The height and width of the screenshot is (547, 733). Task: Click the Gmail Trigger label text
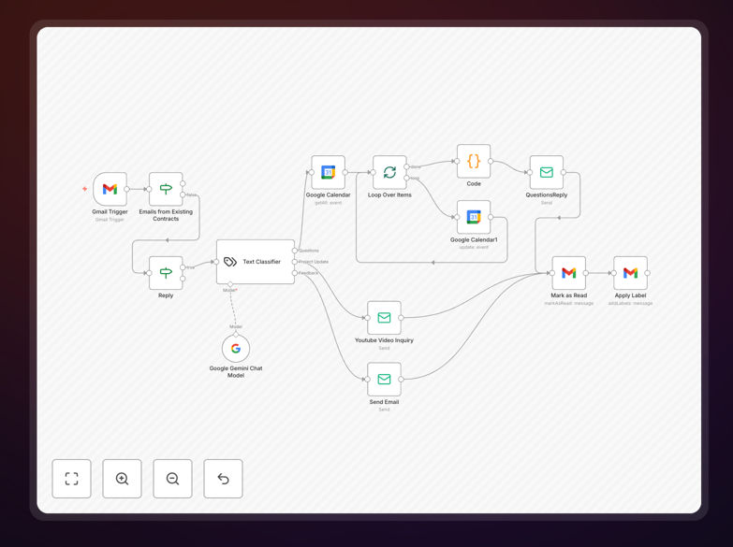[110, 211]
